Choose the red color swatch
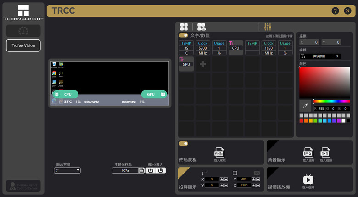Viewport: 358px width, 197px height. [302, 121]
